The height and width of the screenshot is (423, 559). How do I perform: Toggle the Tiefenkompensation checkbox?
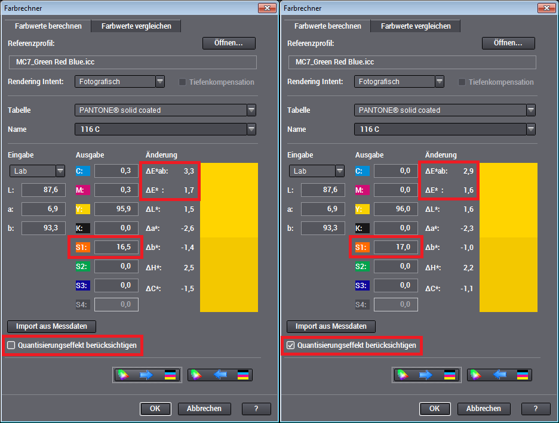[182, 82]
